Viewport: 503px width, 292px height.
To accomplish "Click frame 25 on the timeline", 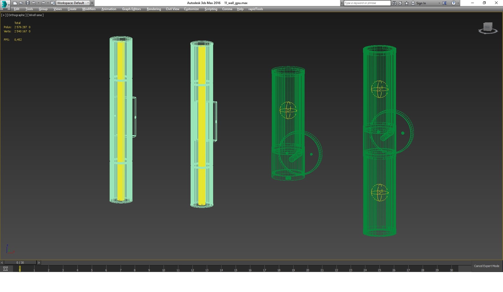I will tap(379, 270).
